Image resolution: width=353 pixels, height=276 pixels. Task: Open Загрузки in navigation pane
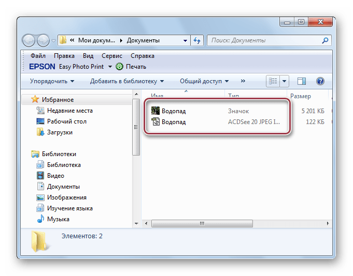tap(60, 132)
